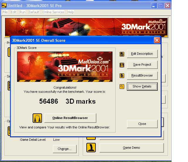Open the Run menu
188x162 pixels.
[x=23, y=12]
